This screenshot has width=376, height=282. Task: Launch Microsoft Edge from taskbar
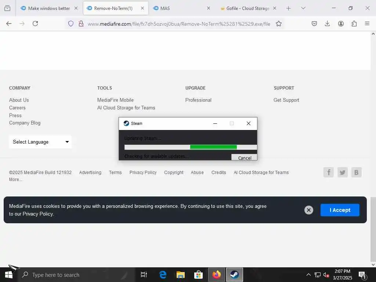[163, 275]
